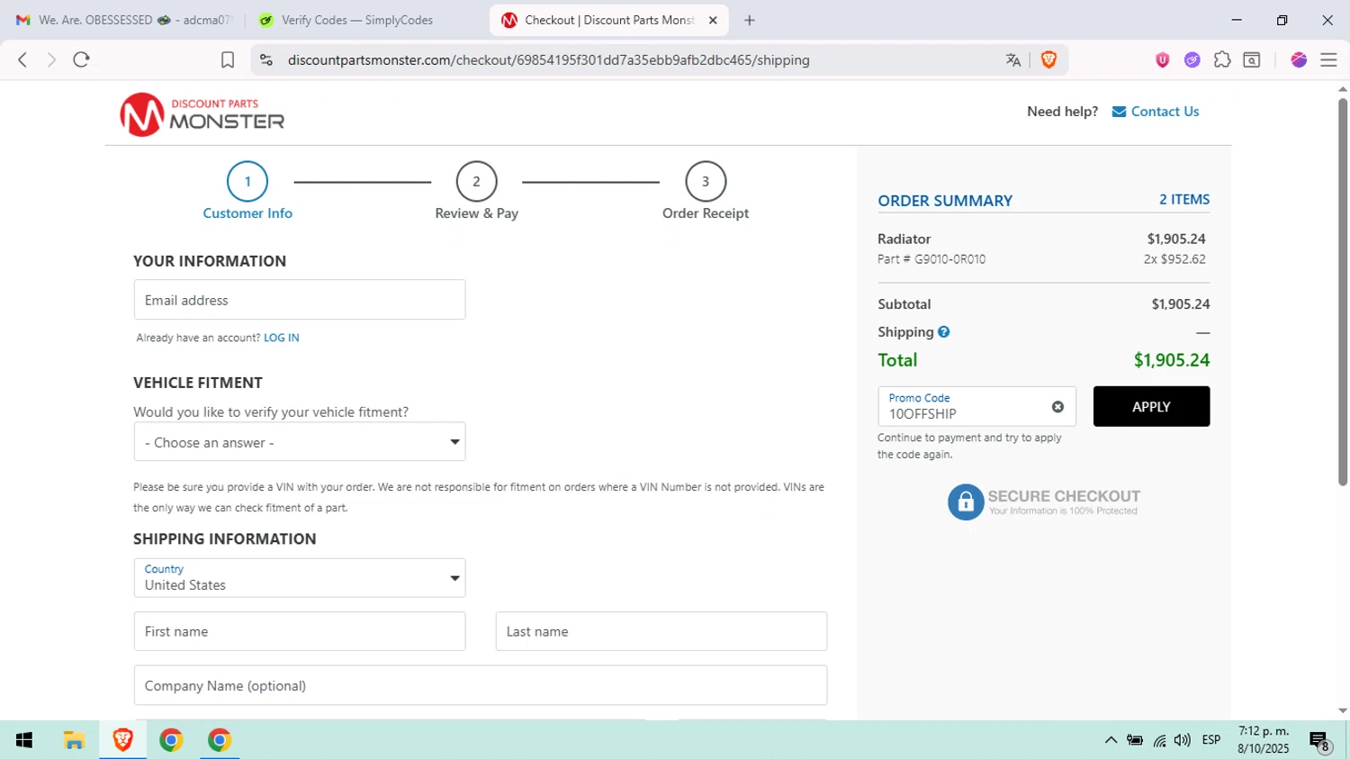The image size is (1350, 759).
Task: Click the profile avatar icon in toolbar
Action: click(x=1298, y=59)
